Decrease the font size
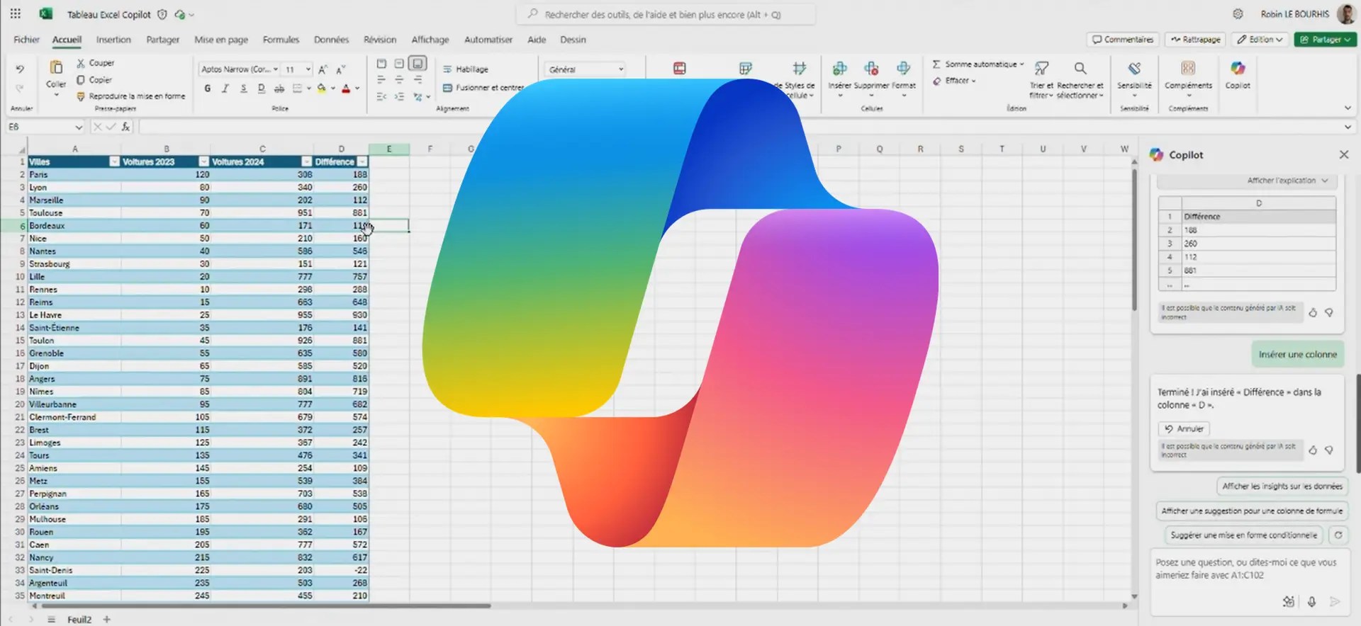1361x626 pixels. pos(341,69)
